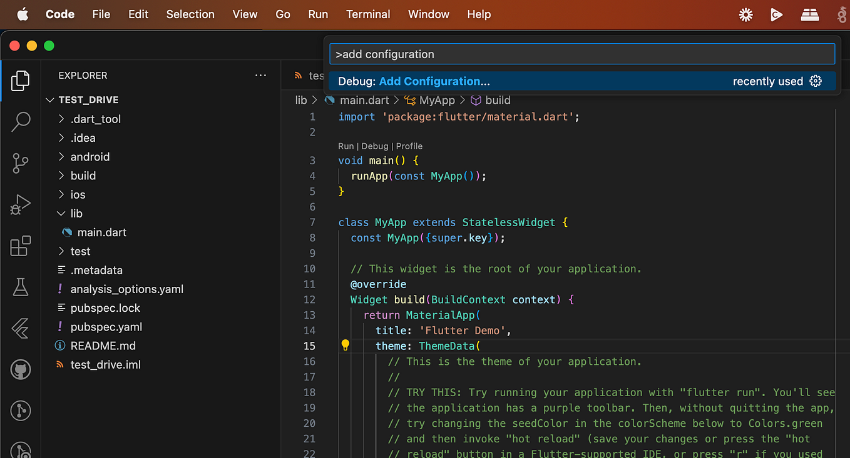Viewport: 850px width, 458px height.
Task: Open the Terminal menu
Action: 368,14
